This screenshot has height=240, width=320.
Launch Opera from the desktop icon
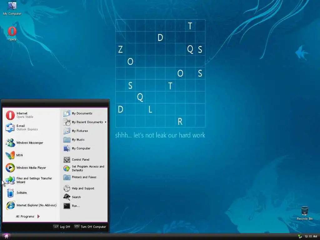(x=12, y=34)
